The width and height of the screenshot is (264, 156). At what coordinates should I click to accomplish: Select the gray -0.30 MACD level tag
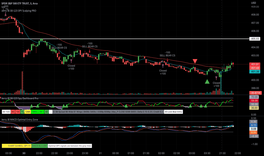(x=254, y=136)
